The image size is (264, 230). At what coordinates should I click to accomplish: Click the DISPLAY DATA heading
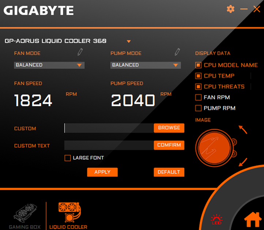click(x=213, y=53)
